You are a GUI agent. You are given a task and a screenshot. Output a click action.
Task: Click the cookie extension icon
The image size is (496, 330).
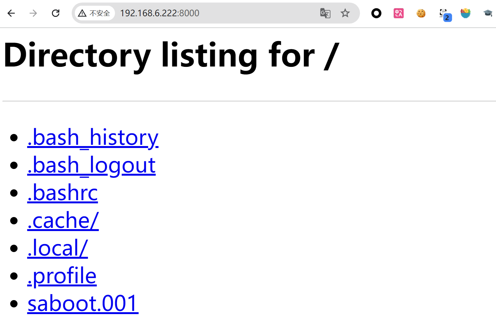pos(421,13)
